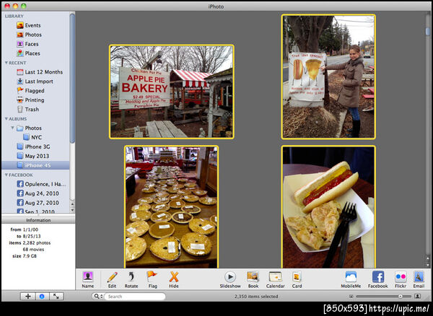Select the hot dog and pie photo

click(328, 207)
